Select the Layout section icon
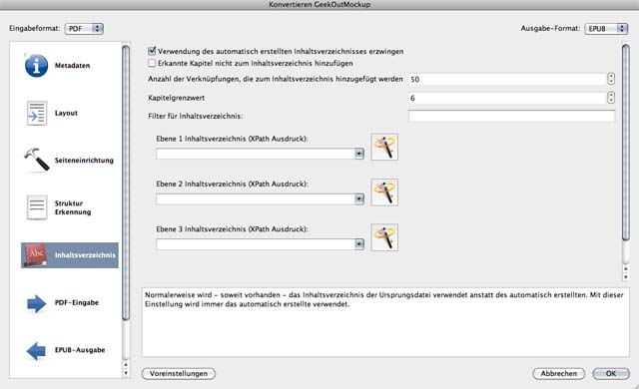This screenshot has width=639, height=389. pyautogui.click(x=37, y=113)
